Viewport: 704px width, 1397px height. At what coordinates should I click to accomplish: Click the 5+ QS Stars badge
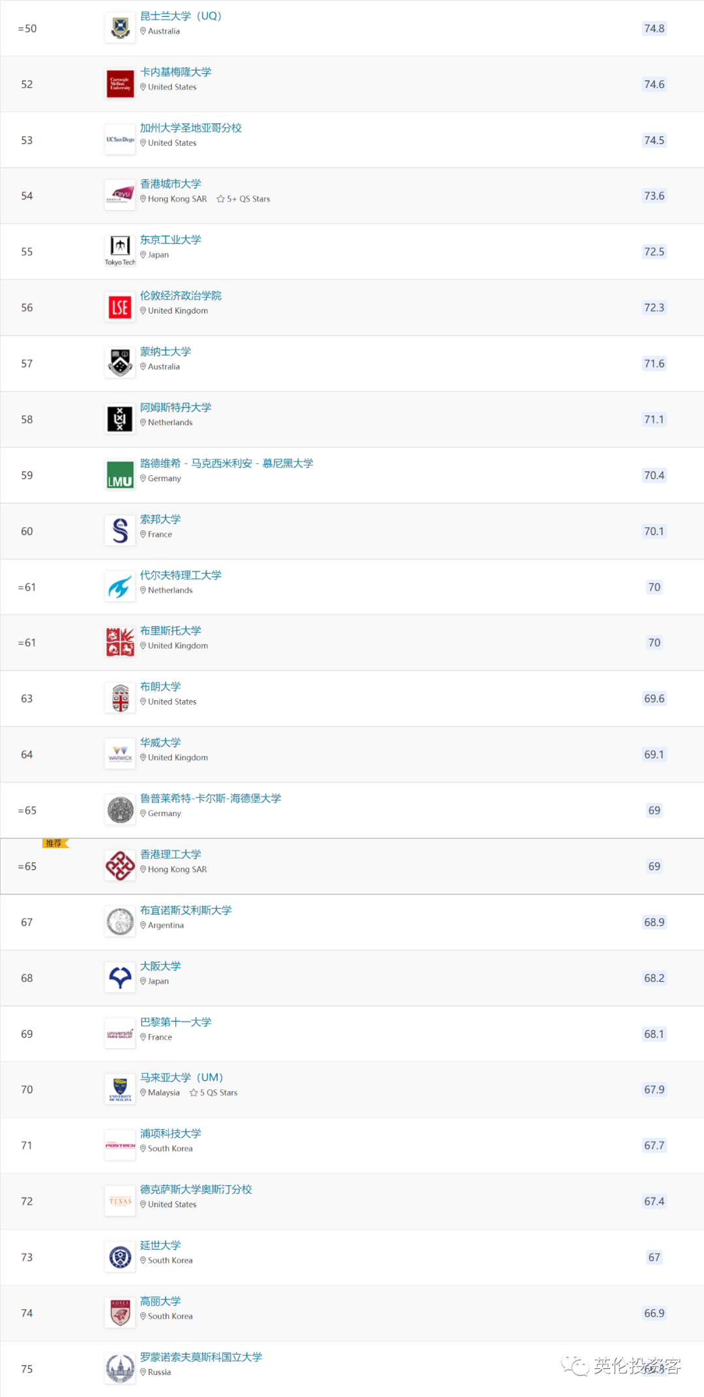coord(243,199)
